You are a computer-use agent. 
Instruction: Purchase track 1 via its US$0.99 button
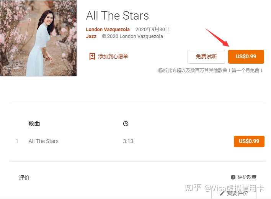[x=249, y=141]
